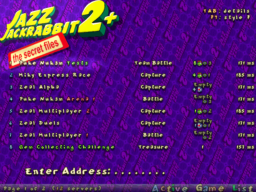
Task: Click row number 5 beside Zeal Multiplayer 2
Action: (x=11, y=111)
